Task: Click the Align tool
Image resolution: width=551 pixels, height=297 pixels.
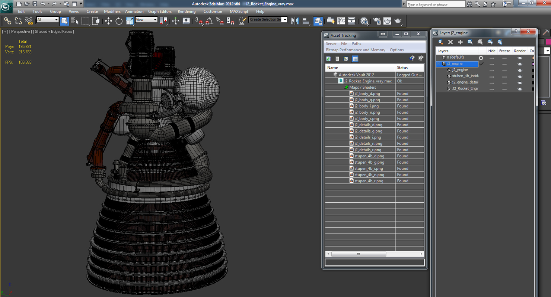Action: click(306, 21)
